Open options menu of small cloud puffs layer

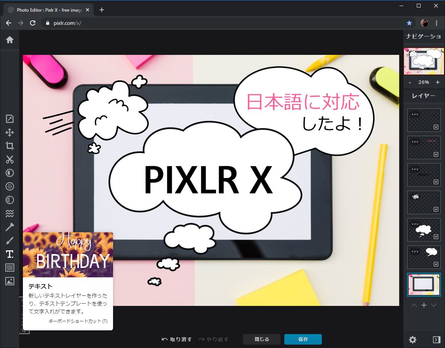tap(415, 197)
